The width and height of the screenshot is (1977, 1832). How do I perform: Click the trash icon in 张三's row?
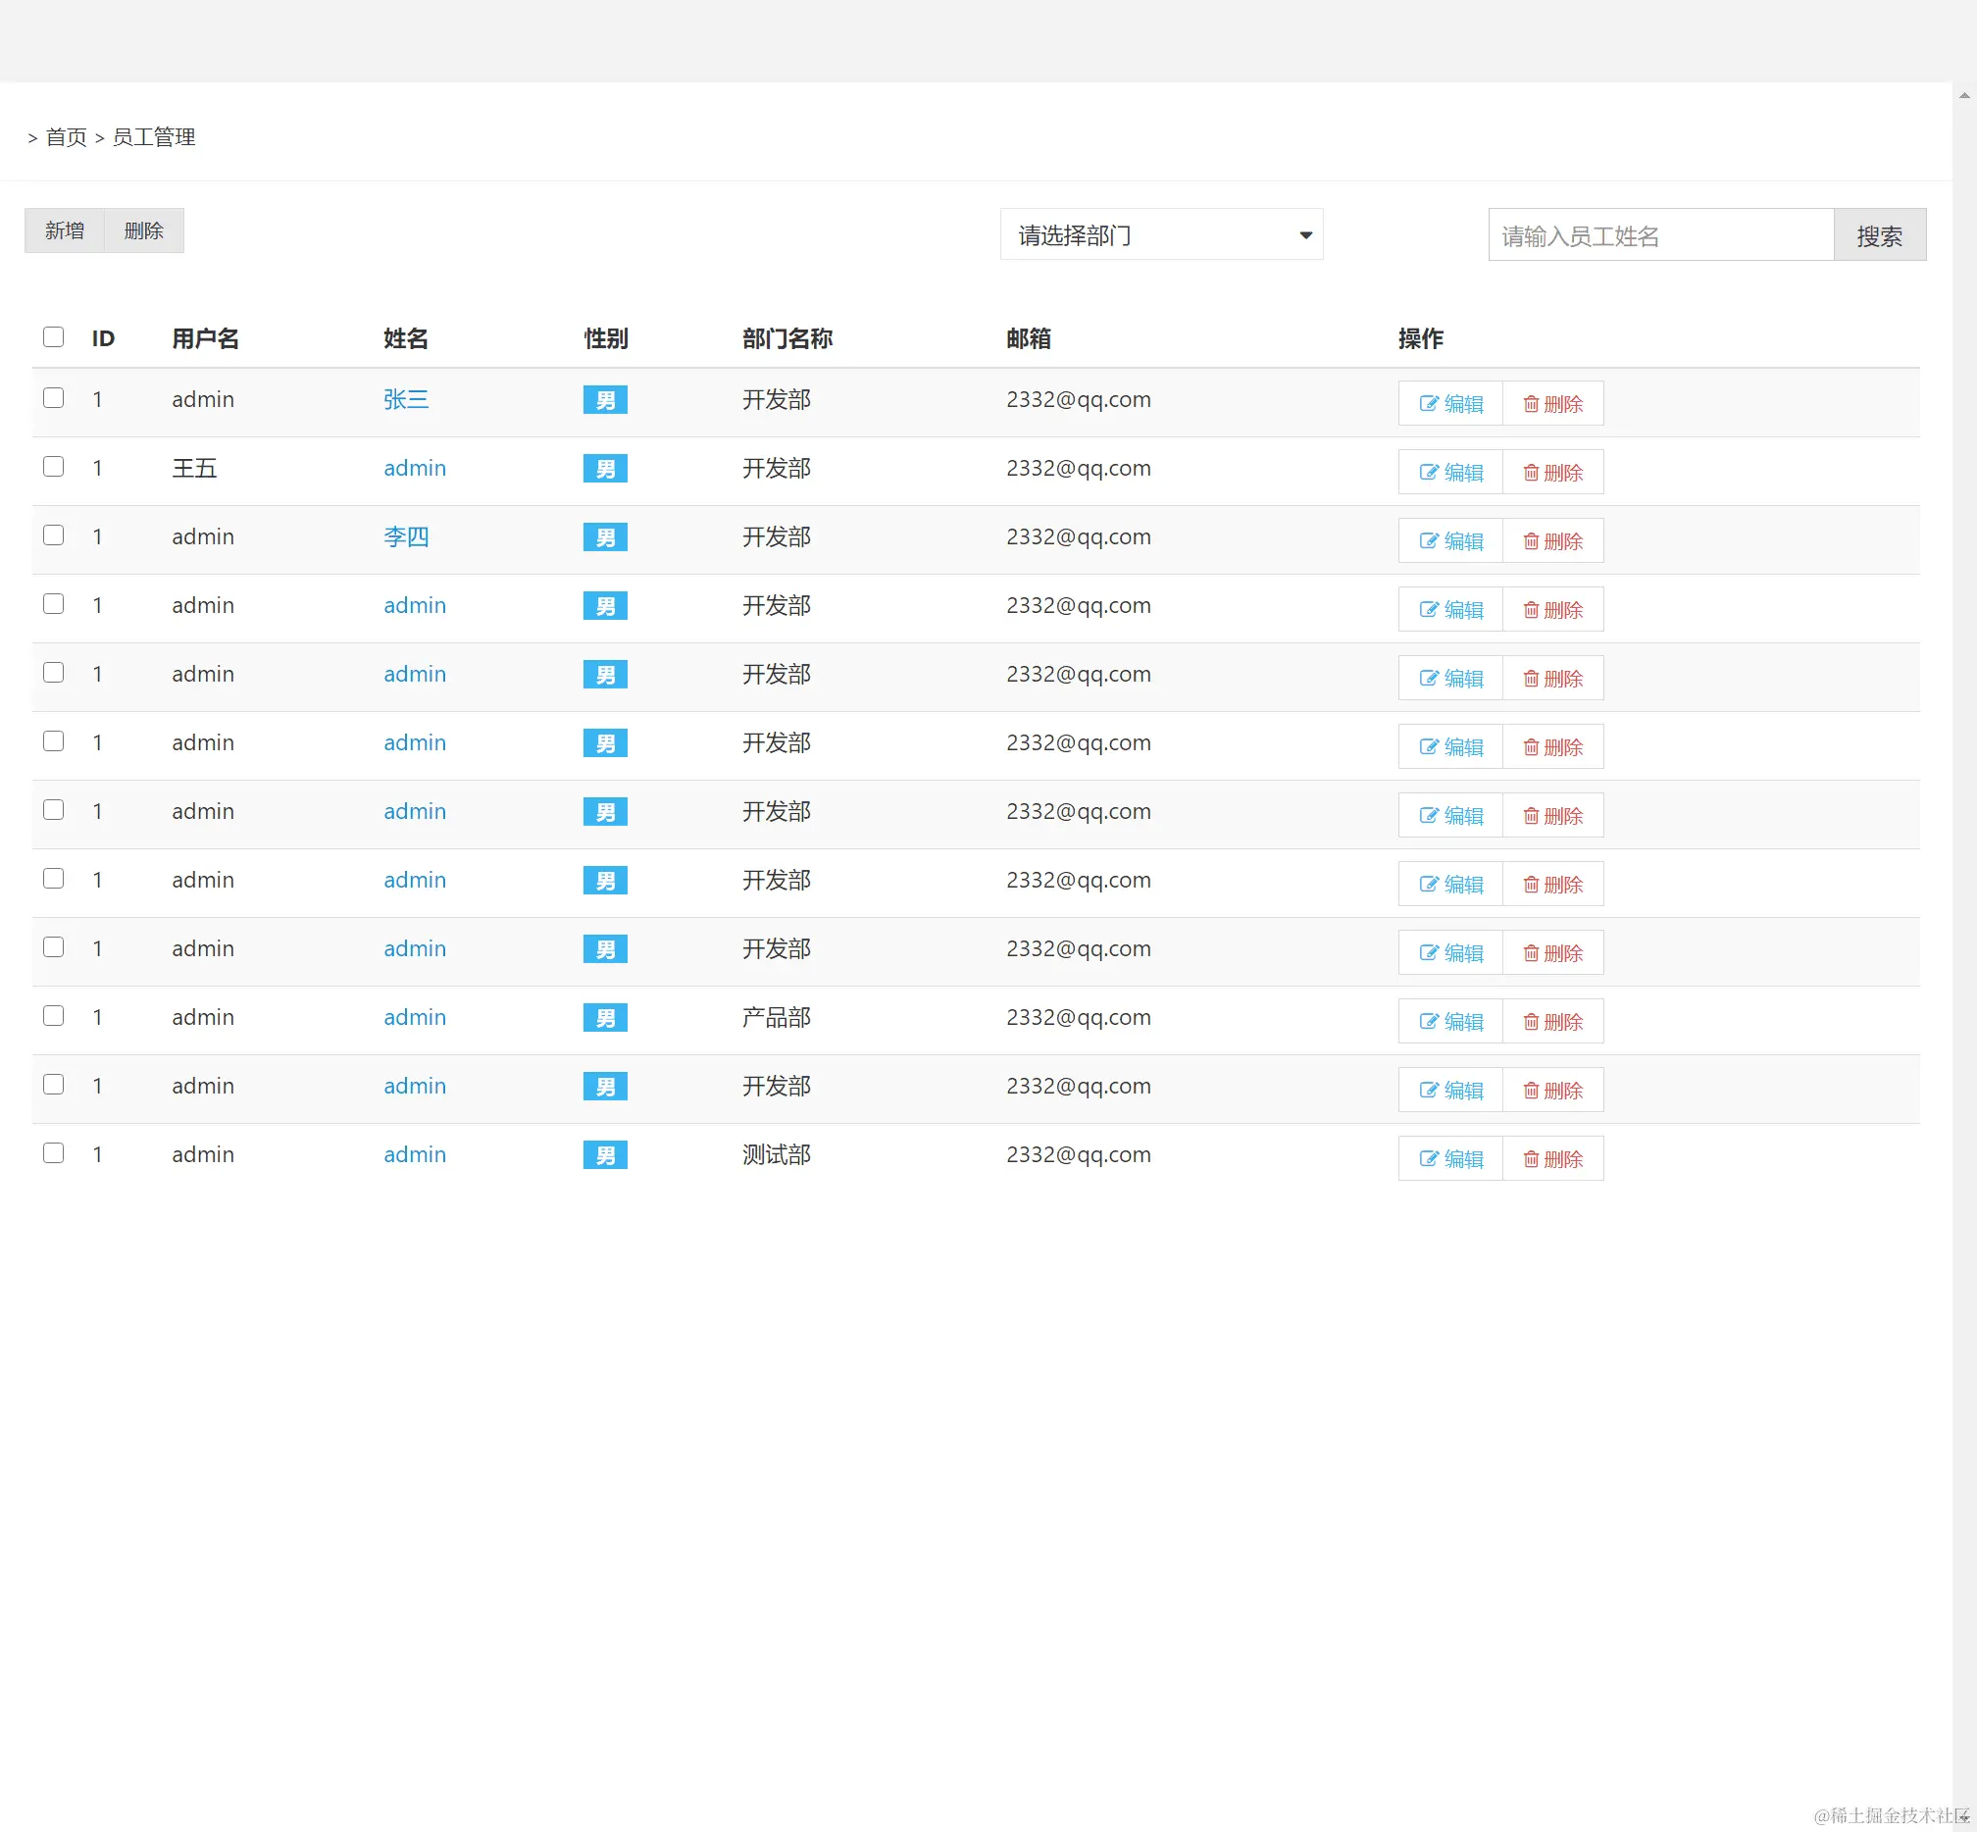(x=1531, y=403)
